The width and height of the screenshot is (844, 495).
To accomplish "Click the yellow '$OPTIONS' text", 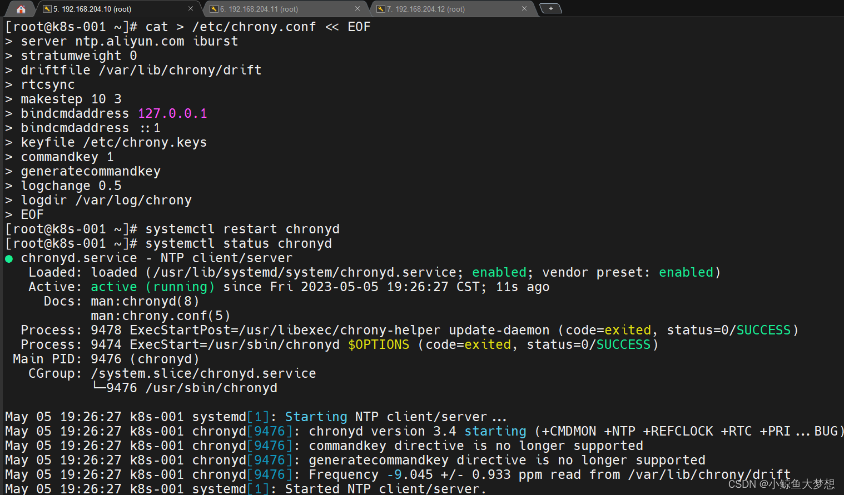I will click(x=379, y=345).
